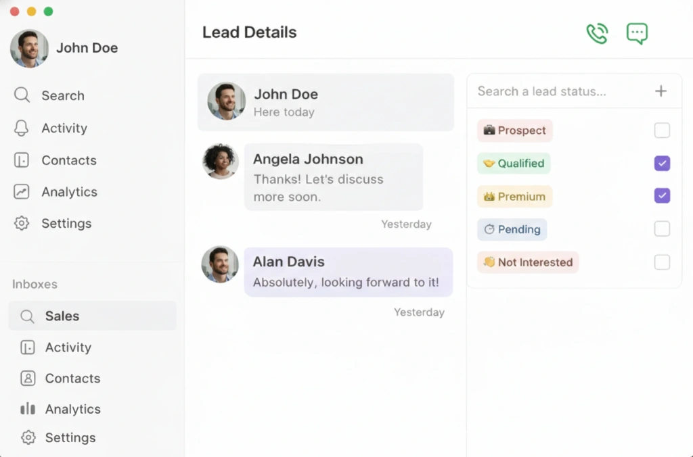Click the icon beside Activity under Inboxes

click(27, 347)
